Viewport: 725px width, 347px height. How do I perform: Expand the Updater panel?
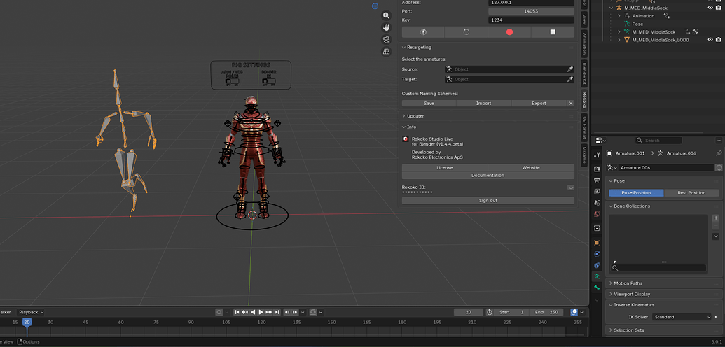(x=403, y=116)
